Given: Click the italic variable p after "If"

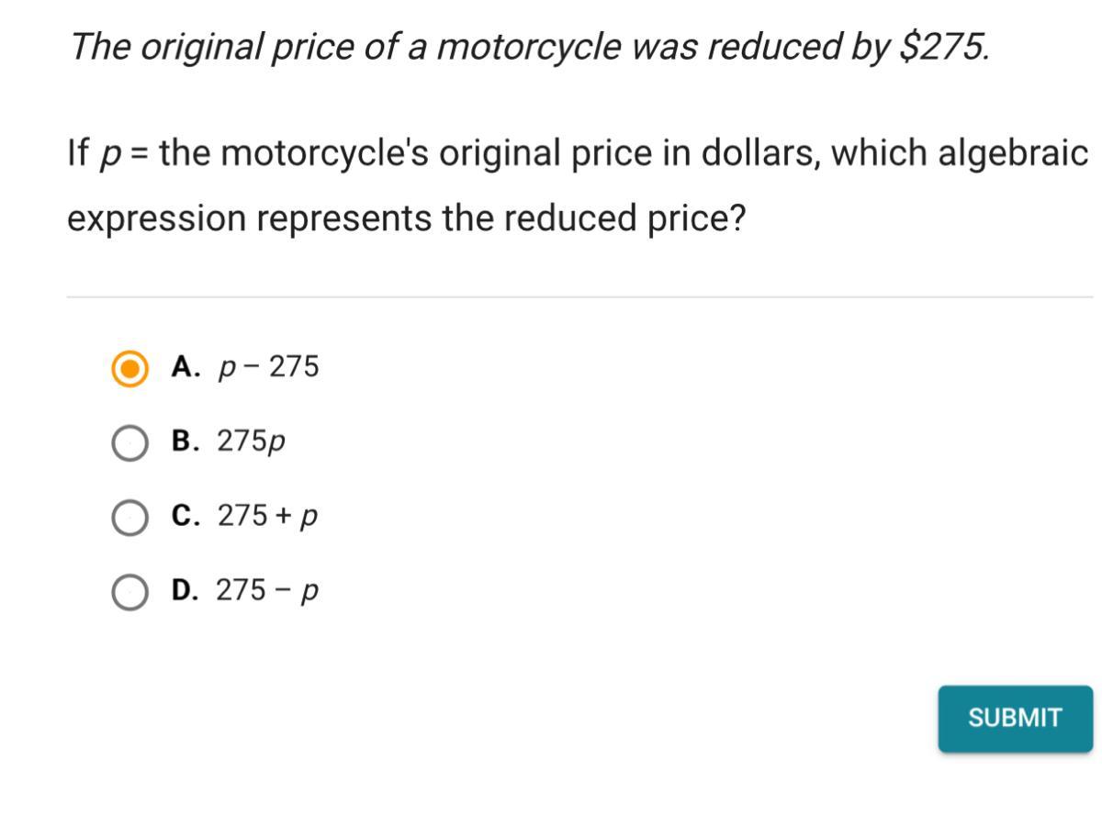Looking at the screenshot, I should click(109, 153).
